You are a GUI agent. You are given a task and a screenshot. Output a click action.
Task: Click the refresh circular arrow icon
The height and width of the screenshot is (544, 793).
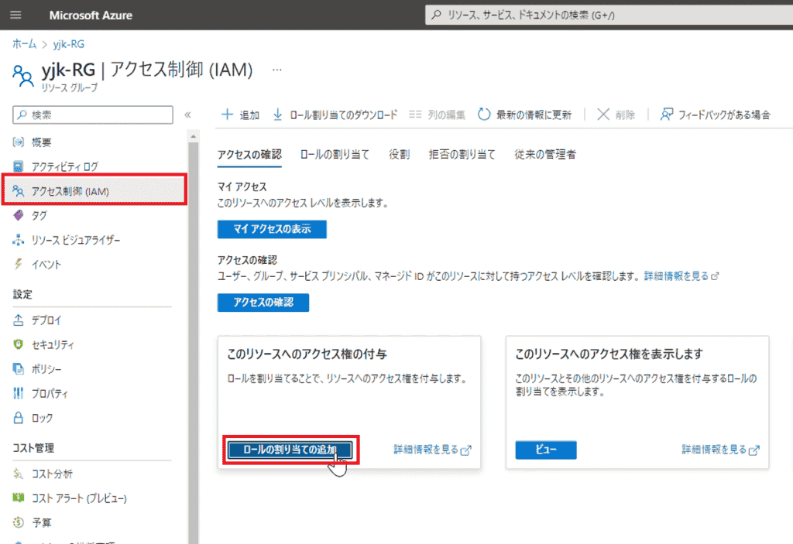click(x=484, y=115)
